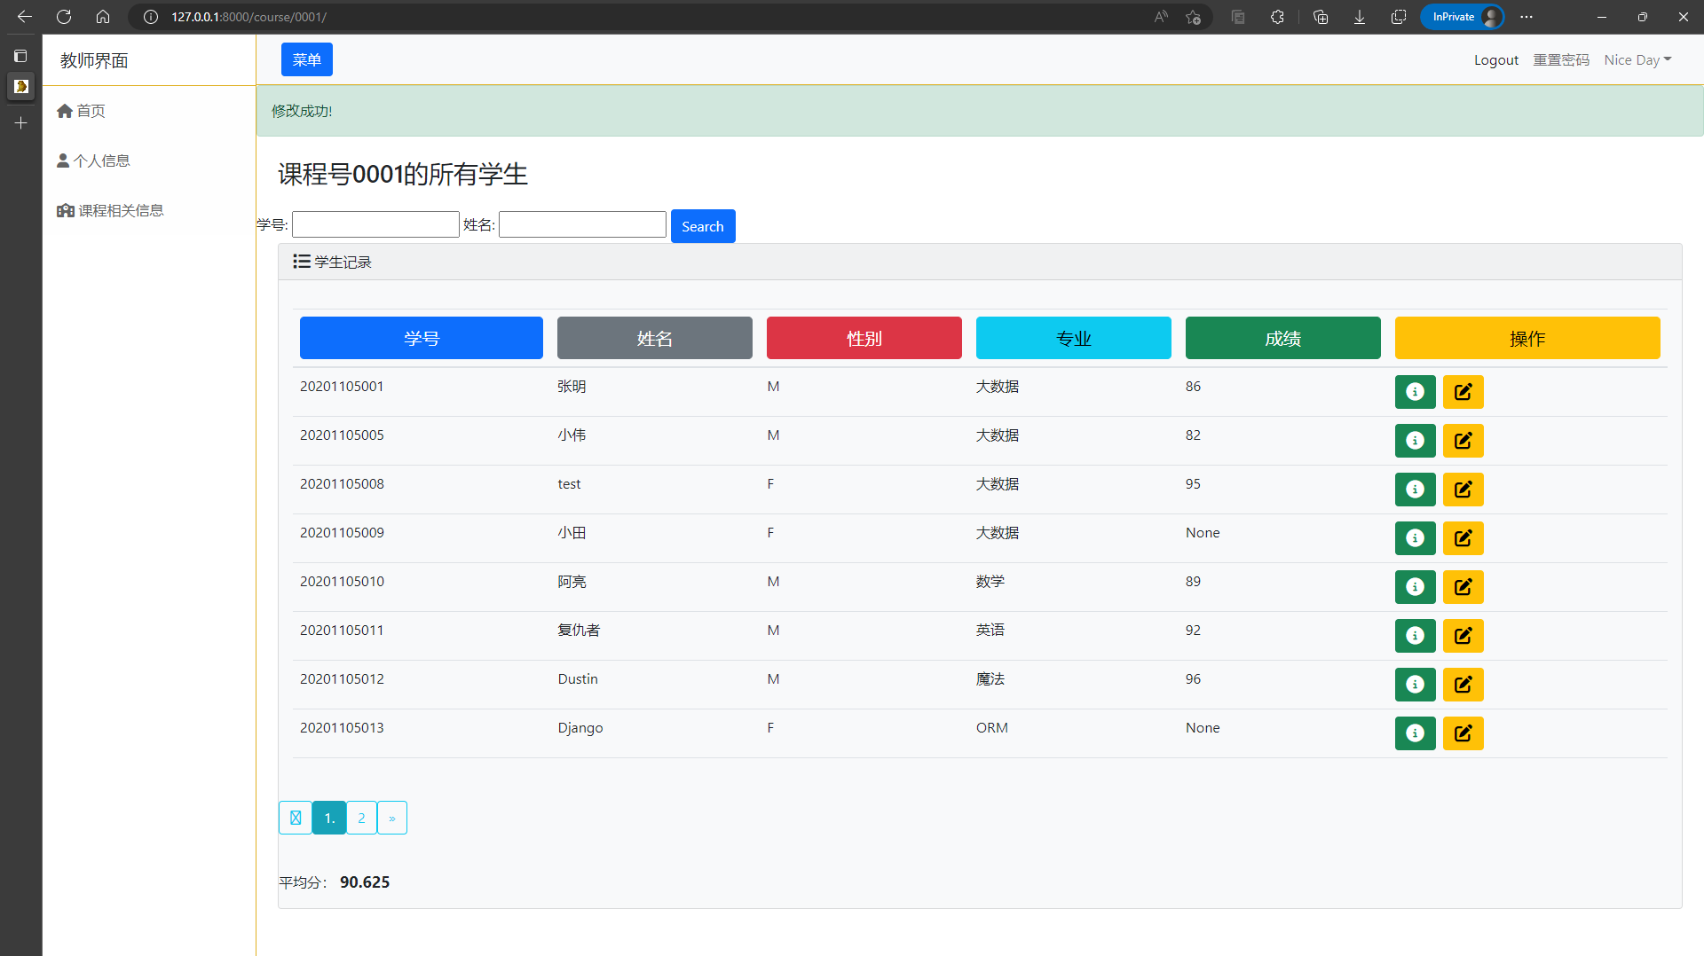
Task: View info for student 阿亮
Action: [1415, 587]
